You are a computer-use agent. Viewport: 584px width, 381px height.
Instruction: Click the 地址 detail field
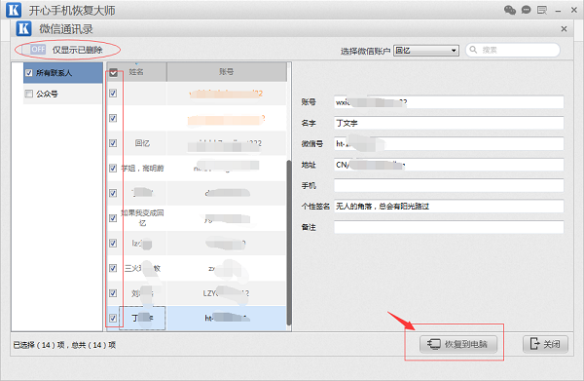click(449, 165)
